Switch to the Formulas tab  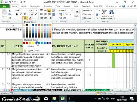click(x=48, y=6)
